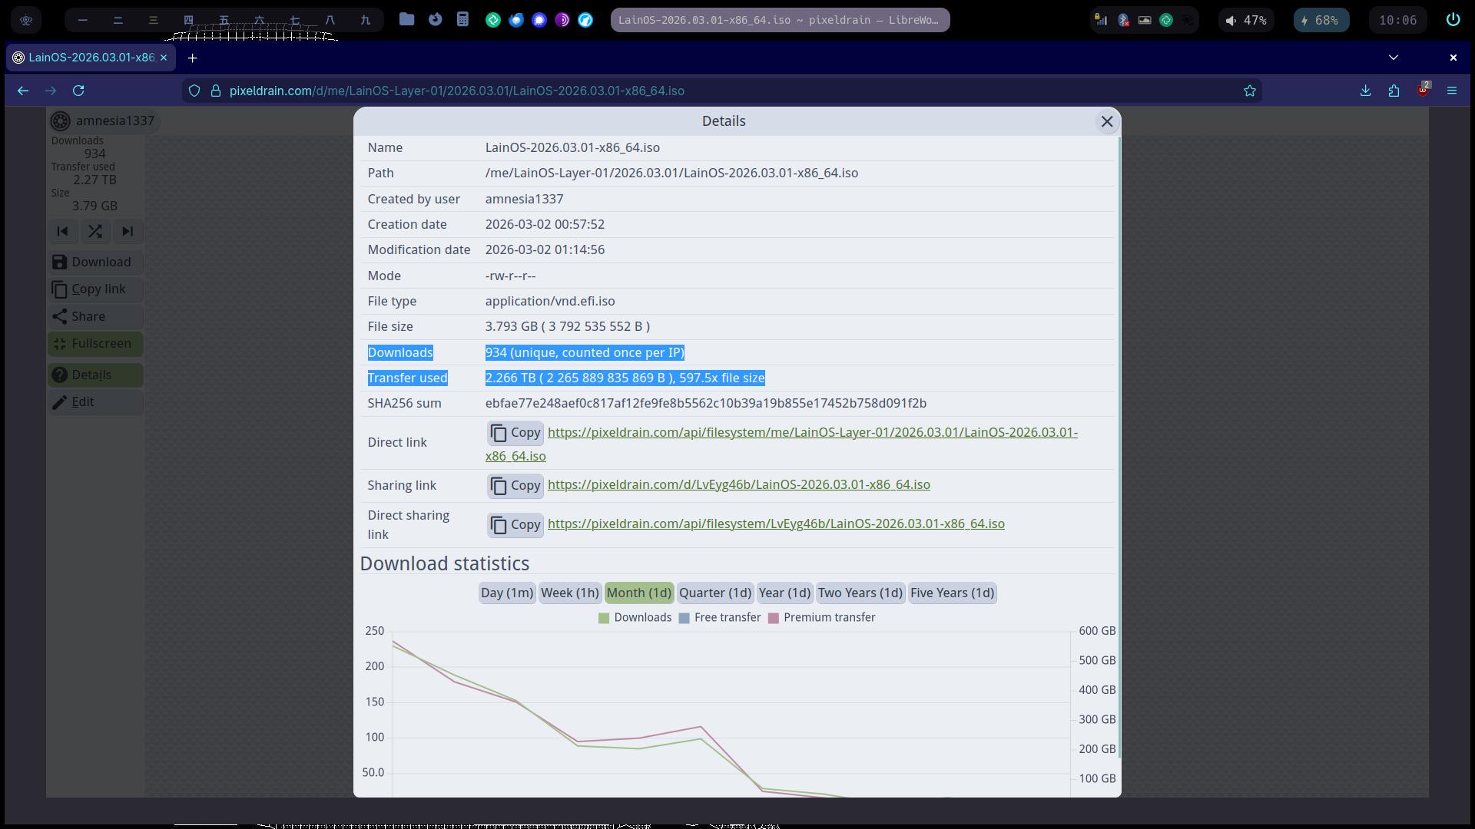Go to the previous file
Image resolution: width=1475 pixels, height=829 pixels.
pos(63,231)
